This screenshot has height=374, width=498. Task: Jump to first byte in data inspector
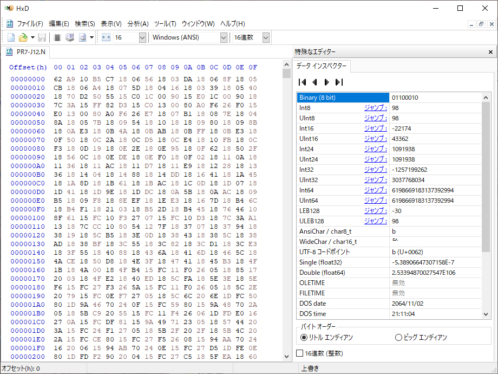tap(303, 82)
